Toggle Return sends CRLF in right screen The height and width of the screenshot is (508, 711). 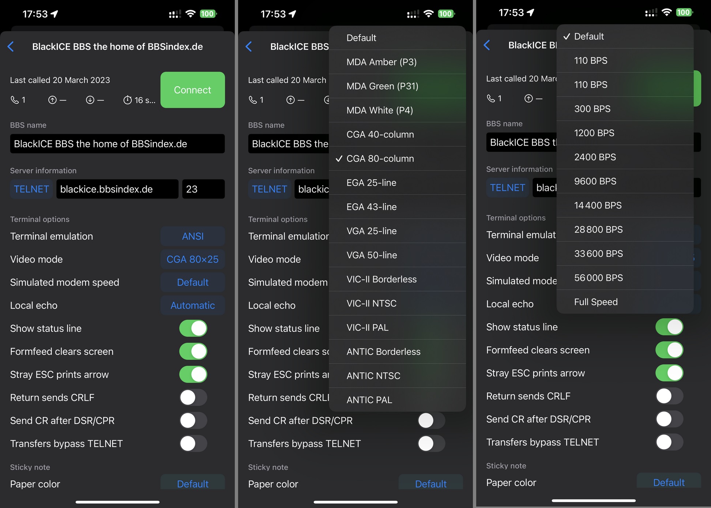click(x=669, y=396)
